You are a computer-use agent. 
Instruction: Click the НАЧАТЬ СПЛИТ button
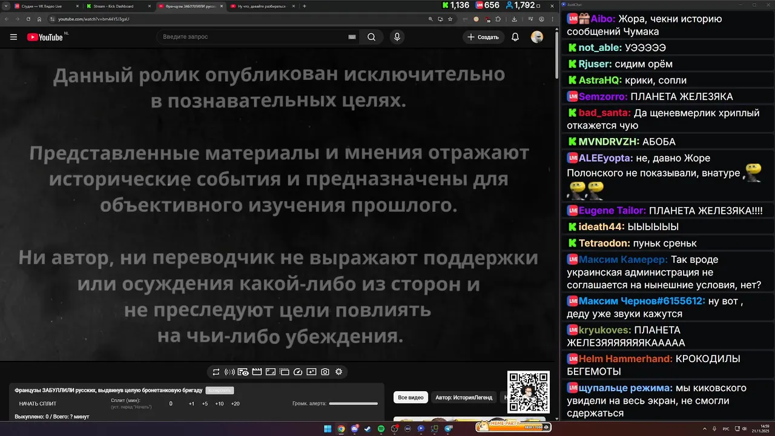coord(38,404)
